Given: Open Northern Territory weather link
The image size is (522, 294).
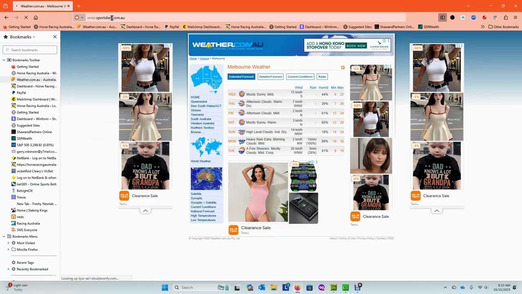Looking at the screenshot, I should tap(202, 128).
